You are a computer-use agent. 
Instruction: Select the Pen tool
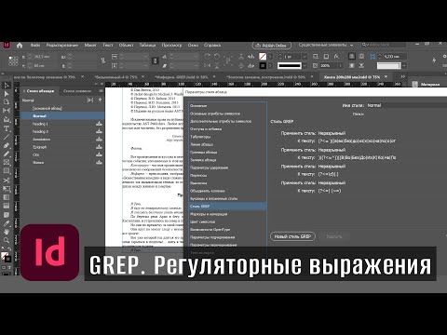(7, 145)
